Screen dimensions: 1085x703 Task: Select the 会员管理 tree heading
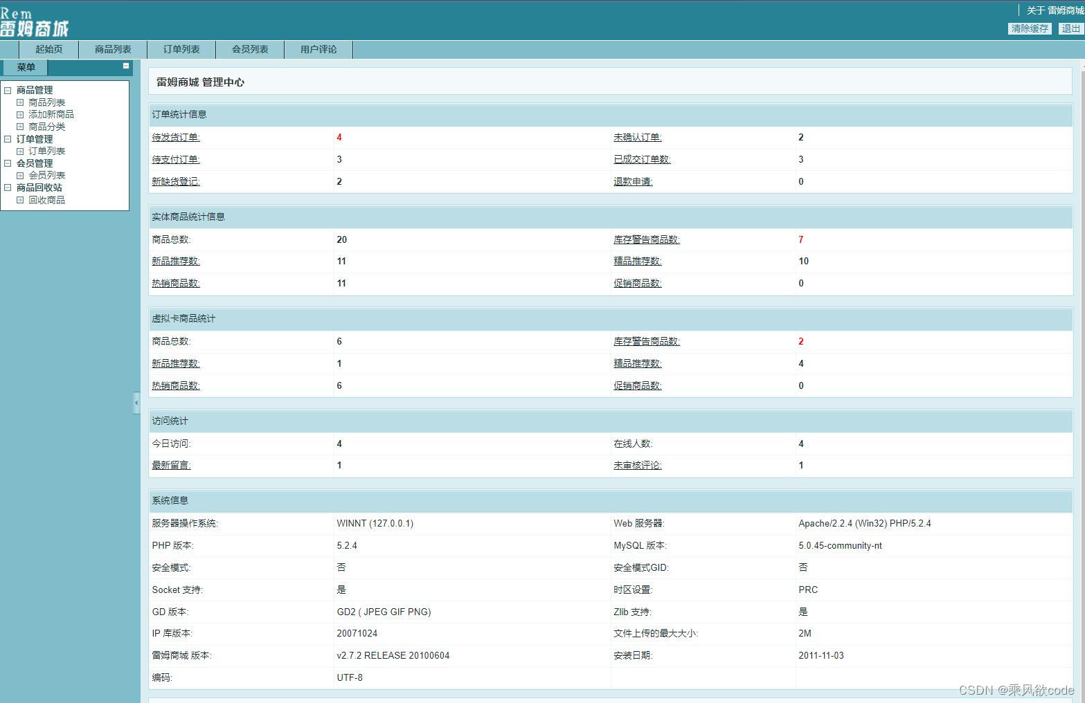pos(35,163)
